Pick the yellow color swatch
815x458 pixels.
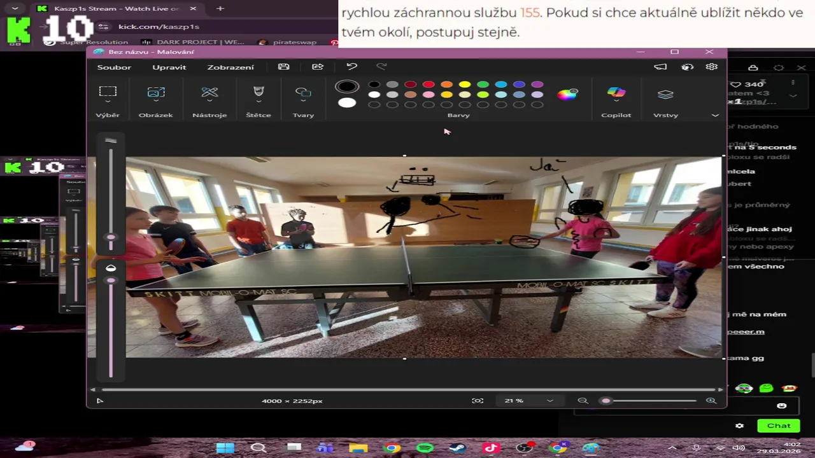pyautogui.click(x=465, y=85)
